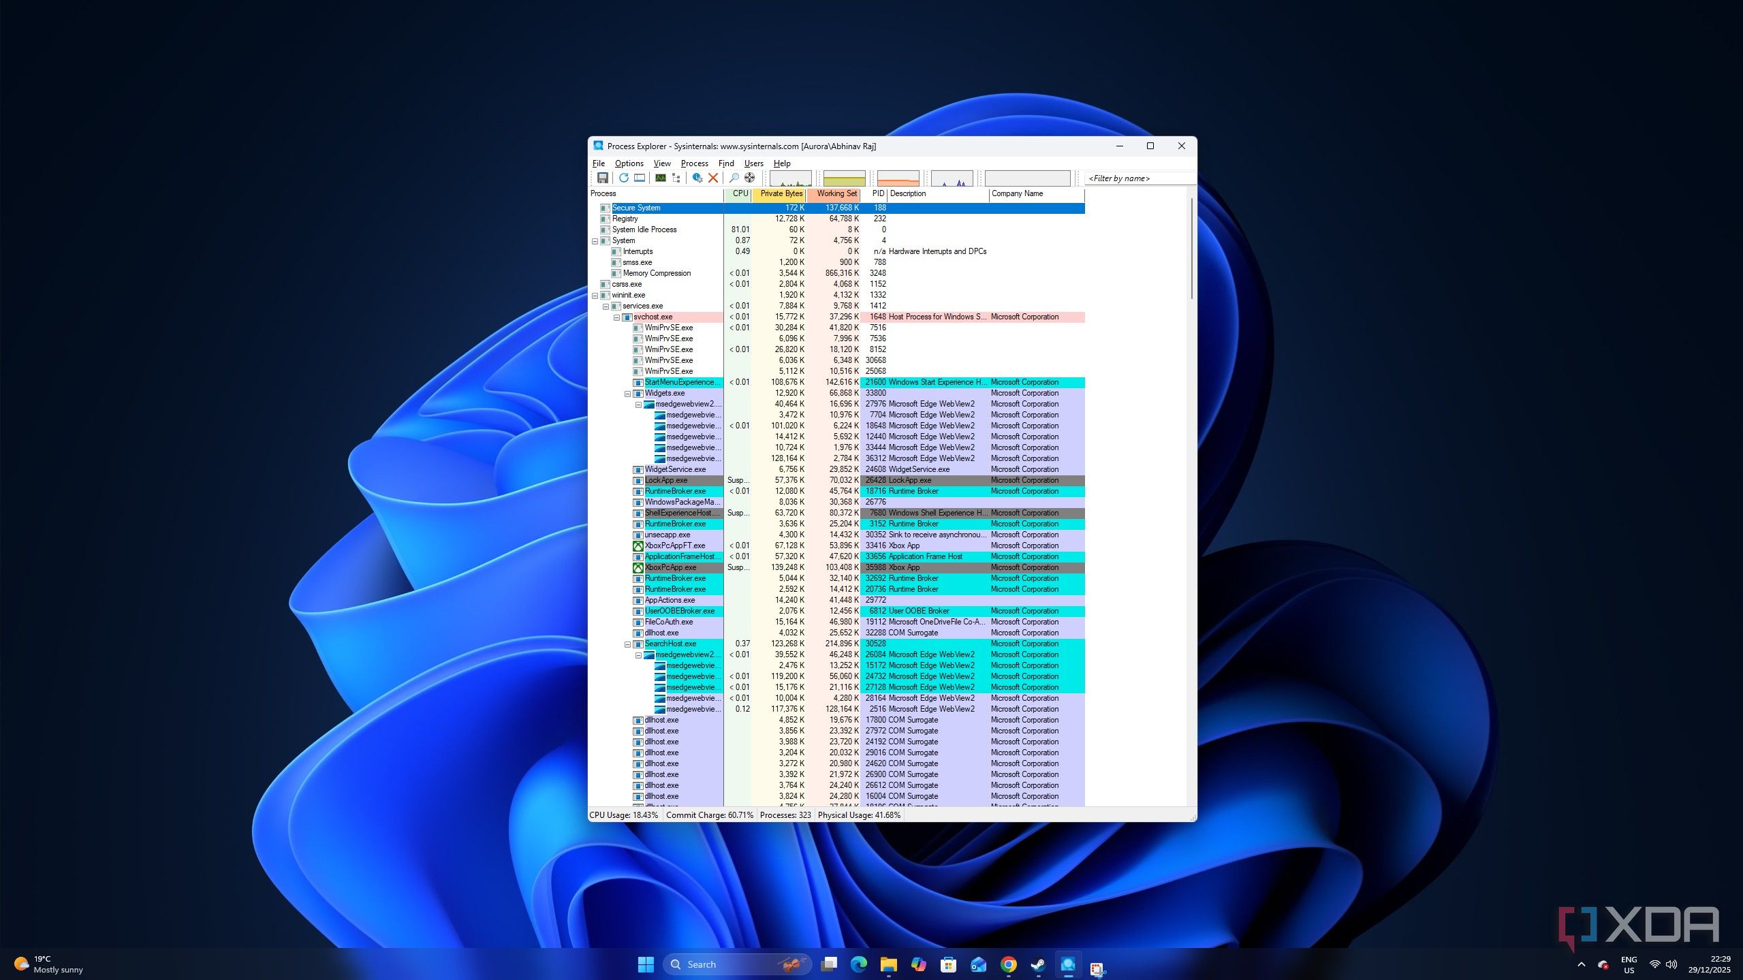Toggle the process tree view icon
Screen dimensions: 1743x980
(676, 178)
